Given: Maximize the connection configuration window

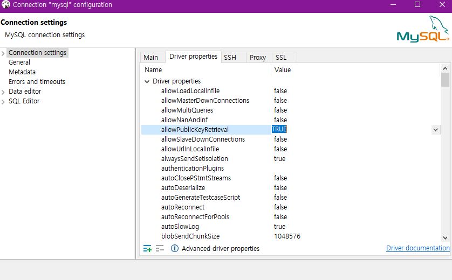Looking at the screenshot, I should point(417,4).
